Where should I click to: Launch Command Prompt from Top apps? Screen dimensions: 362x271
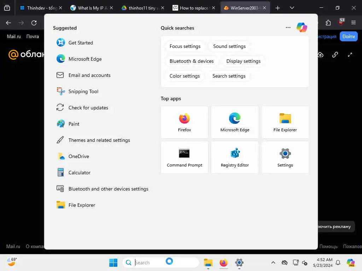(x=185, y=157)
